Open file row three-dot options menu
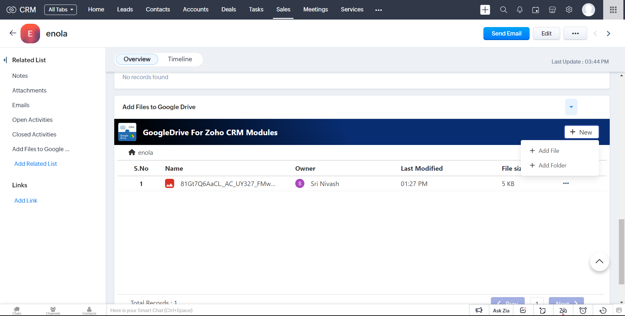Viewport: 625px width, 316px height. pyautogui.click(x=566, y=183)
